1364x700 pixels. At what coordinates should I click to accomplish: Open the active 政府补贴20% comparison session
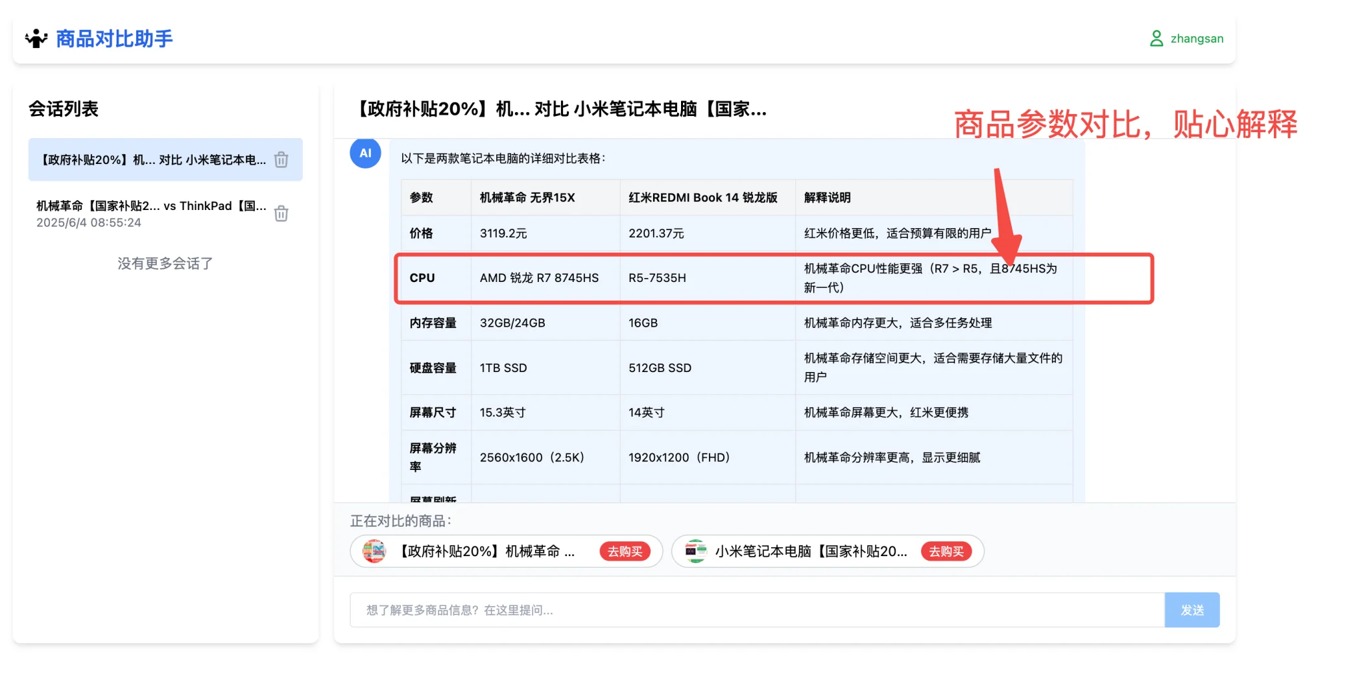(152, 159)
